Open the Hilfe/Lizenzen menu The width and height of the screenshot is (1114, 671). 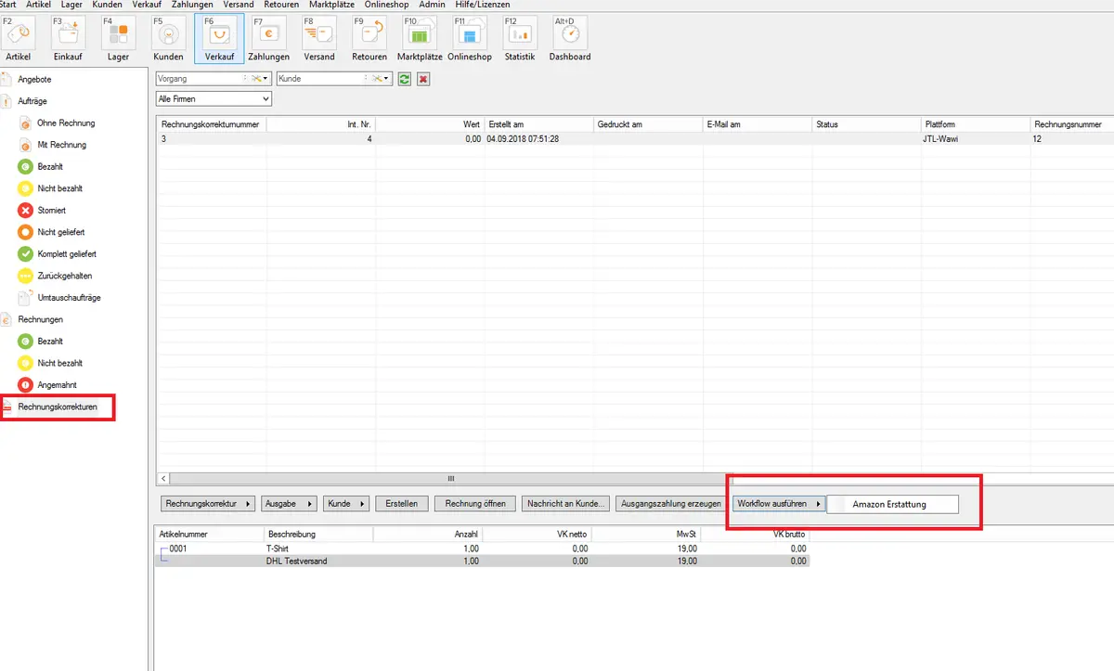pyautogui.click(x=482, y=5)
